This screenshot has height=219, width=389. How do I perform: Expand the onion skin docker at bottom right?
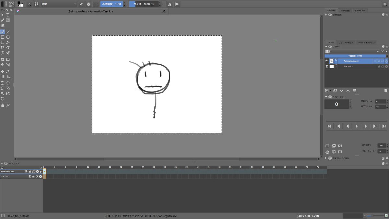coord(326,158)
